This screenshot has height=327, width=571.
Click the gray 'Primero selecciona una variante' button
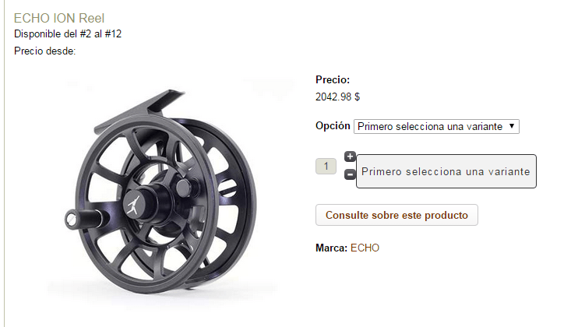click(x=446, y=171)
